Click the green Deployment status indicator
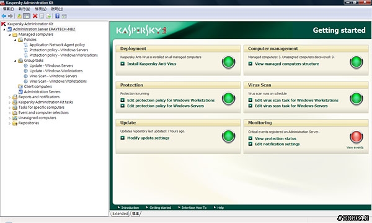Viewport: 372px width, 223px height. coord(228,62)
